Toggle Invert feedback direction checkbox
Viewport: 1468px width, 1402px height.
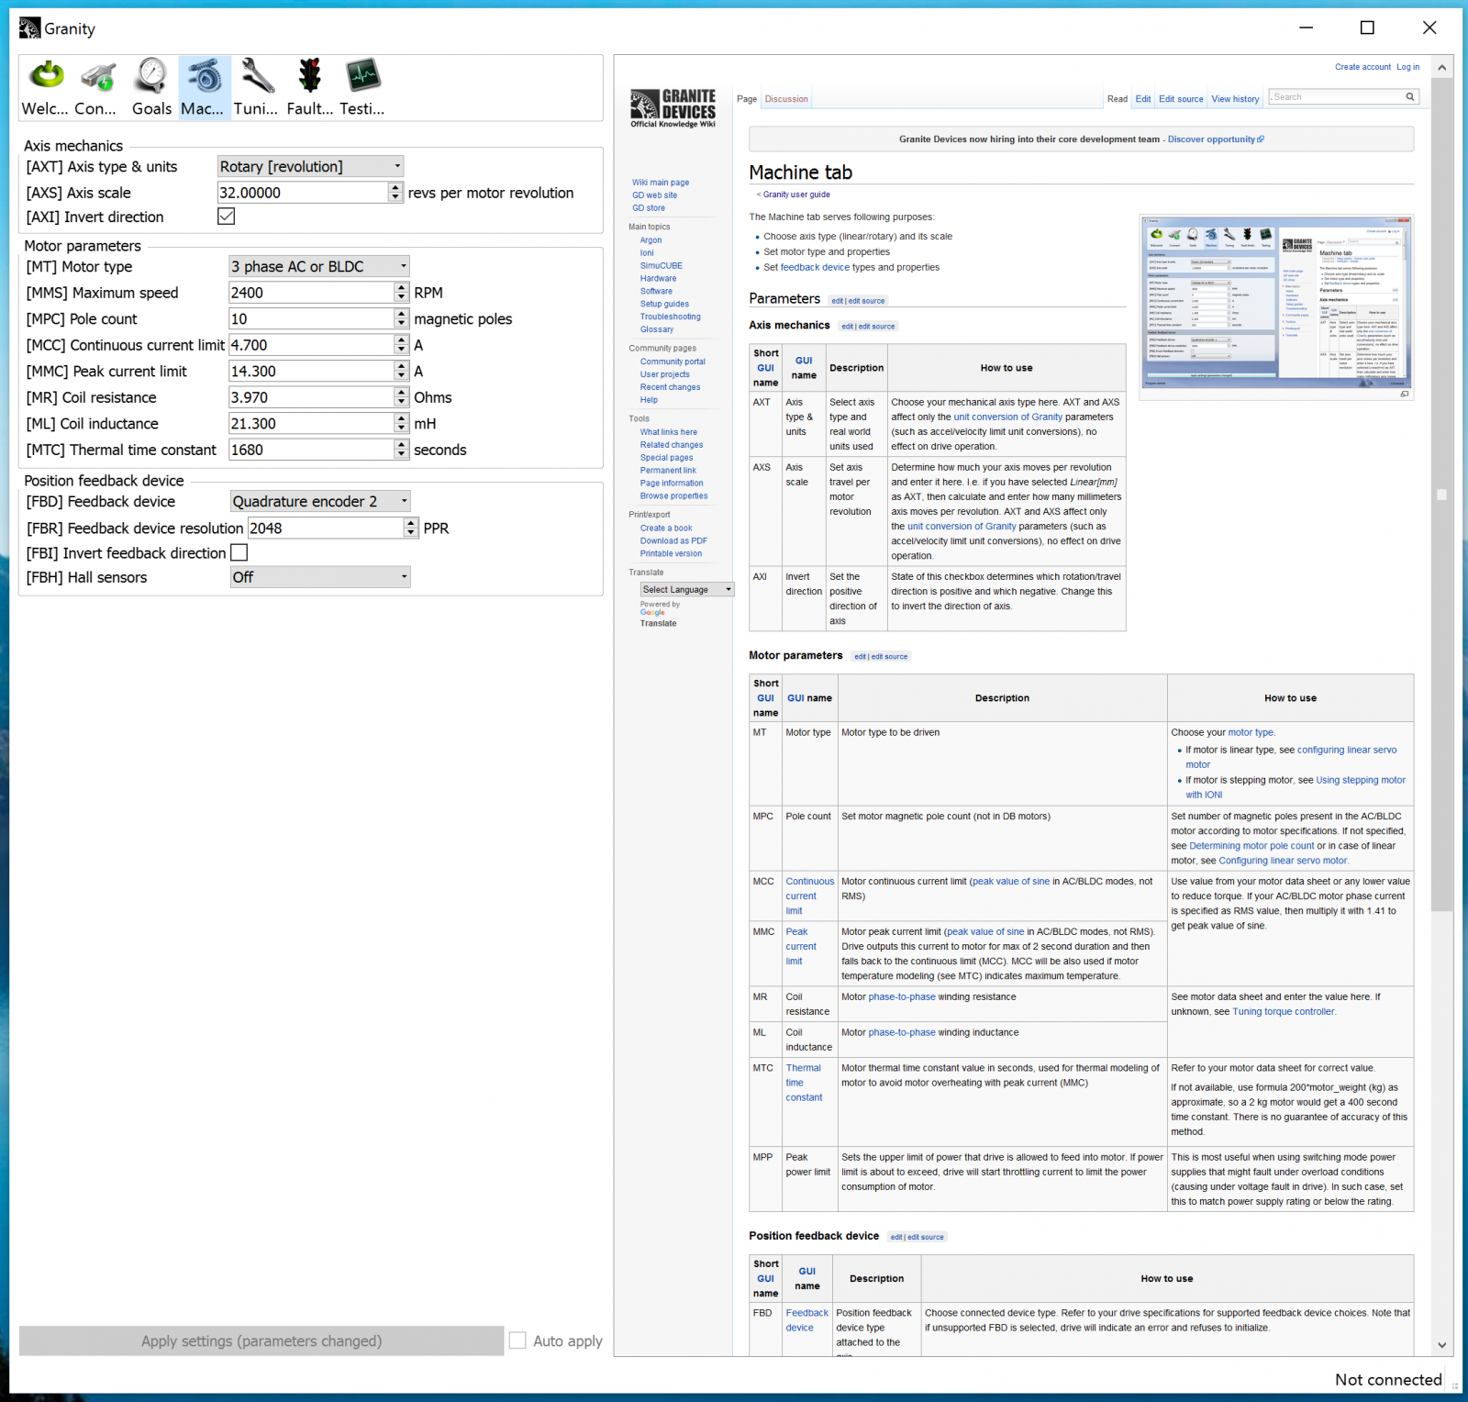[239, 552]
